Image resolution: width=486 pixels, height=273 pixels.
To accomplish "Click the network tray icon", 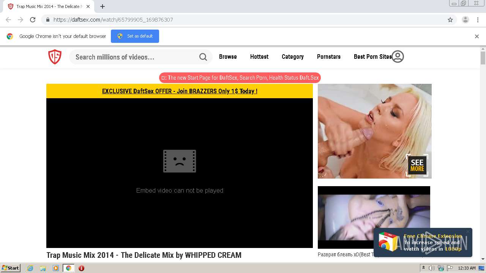I will pos(441,268).
